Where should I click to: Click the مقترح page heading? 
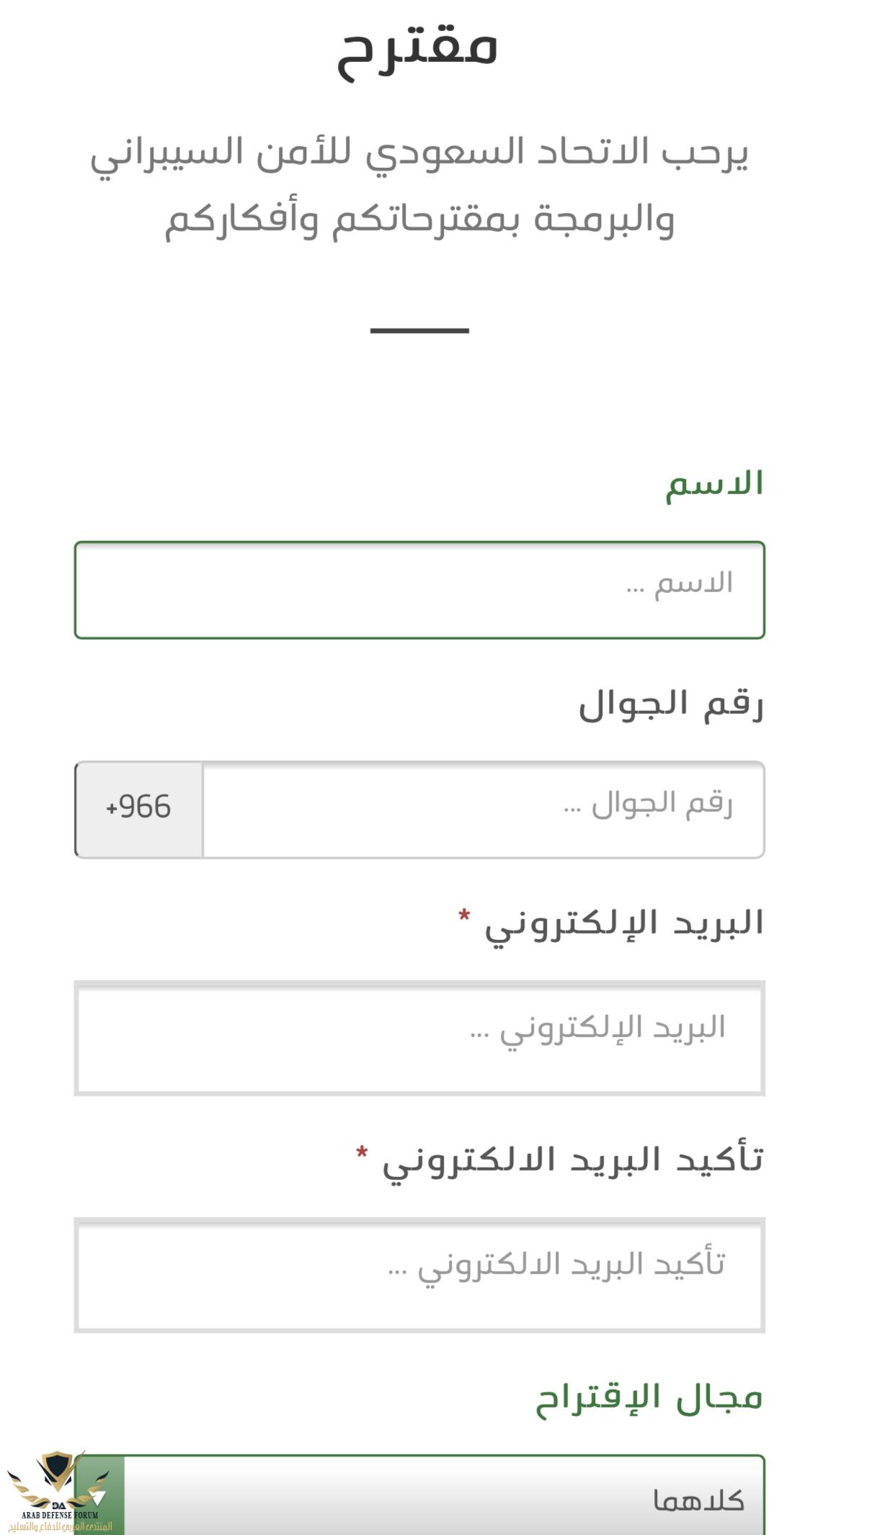click(418, 50)
